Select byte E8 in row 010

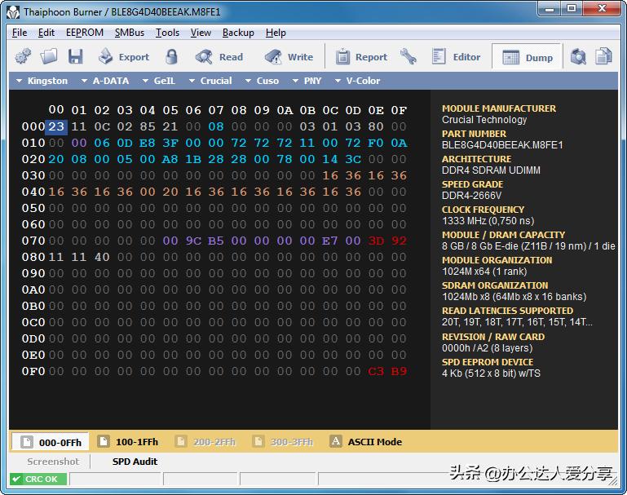click(148, 144)
